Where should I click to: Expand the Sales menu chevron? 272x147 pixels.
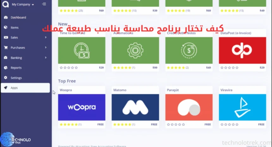click(46, 38)
